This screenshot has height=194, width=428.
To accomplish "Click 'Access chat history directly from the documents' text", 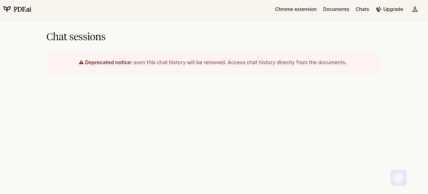I will 287,63.
